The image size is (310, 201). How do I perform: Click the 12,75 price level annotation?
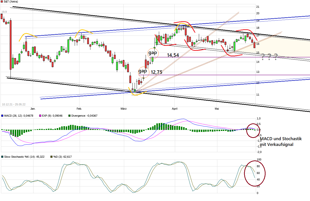pos(156,72)
